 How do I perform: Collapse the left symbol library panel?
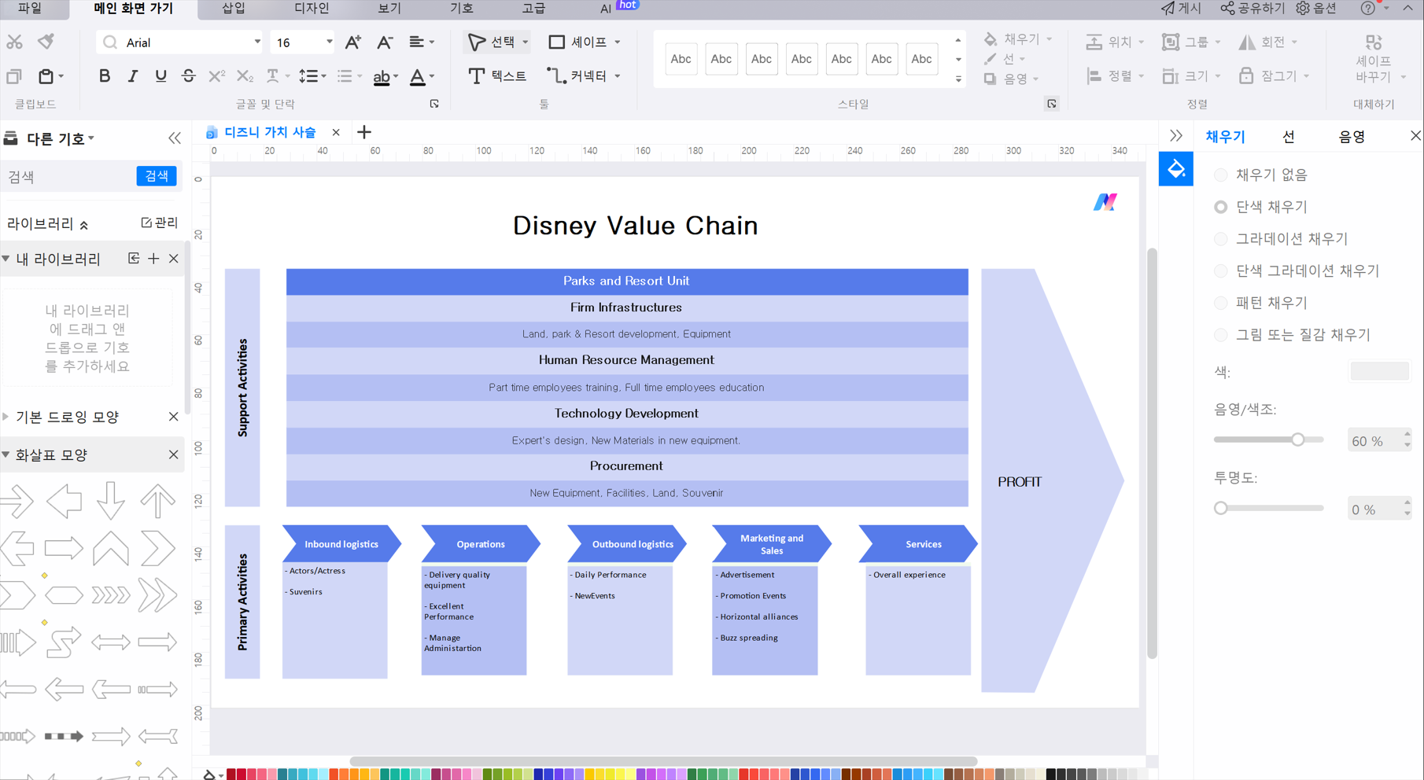point(175,138)
